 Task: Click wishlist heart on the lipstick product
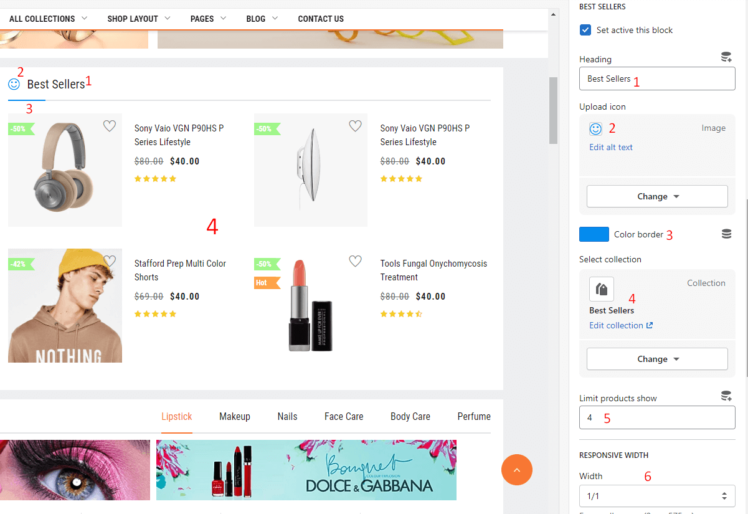[355, 261]
